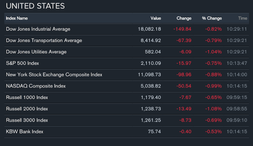Sort by the Value column header
Viewport: 253px width, 146px height.
pyautogui.click(x=156, y=18)
